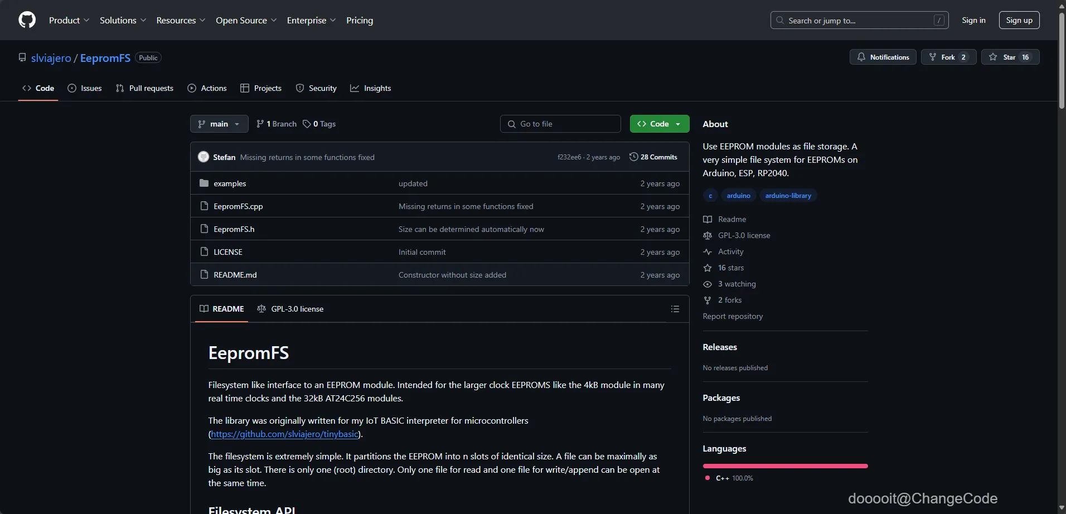Open the tinybasic GitHub URL link
Screen dimensions: 1066x514
[284, 434]
